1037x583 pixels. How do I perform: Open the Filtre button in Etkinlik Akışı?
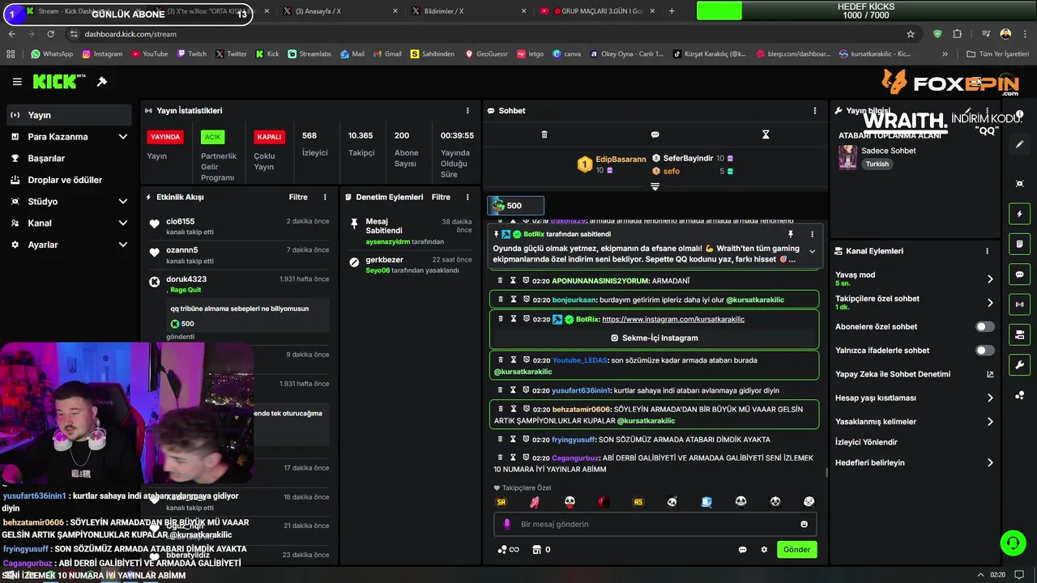coord(298,197)
